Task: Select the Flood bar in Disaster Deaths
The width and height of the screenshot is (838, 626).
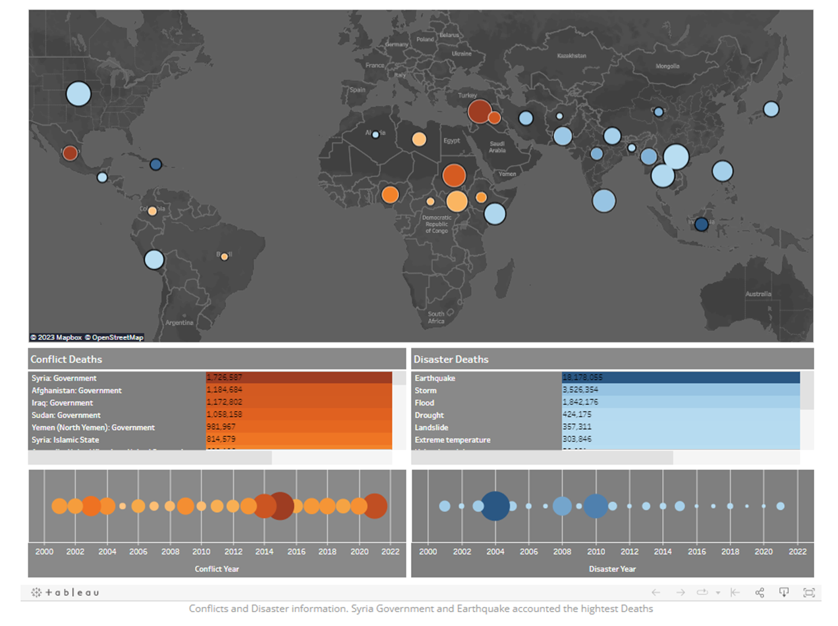Action: click(x=659, y=403)
